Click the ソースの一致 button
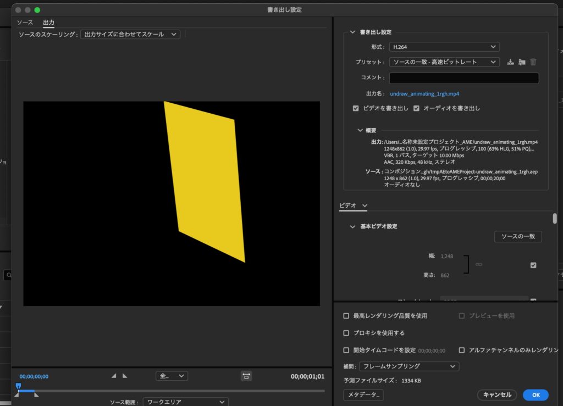 [x=518, y=236]
